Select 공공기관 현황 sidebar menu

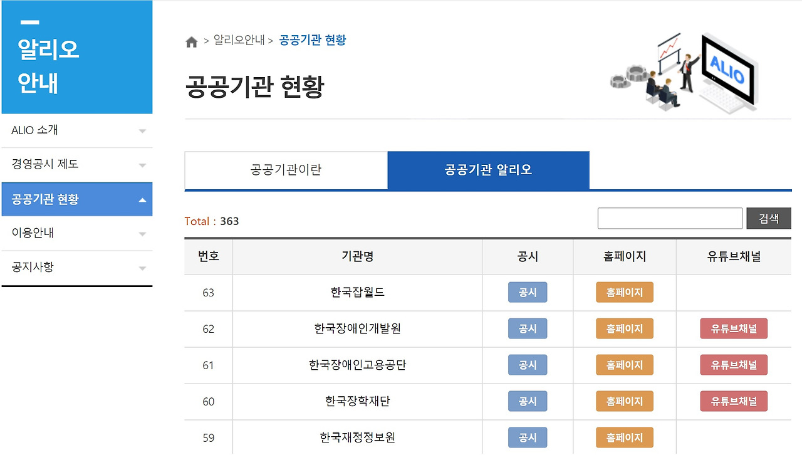77,199
